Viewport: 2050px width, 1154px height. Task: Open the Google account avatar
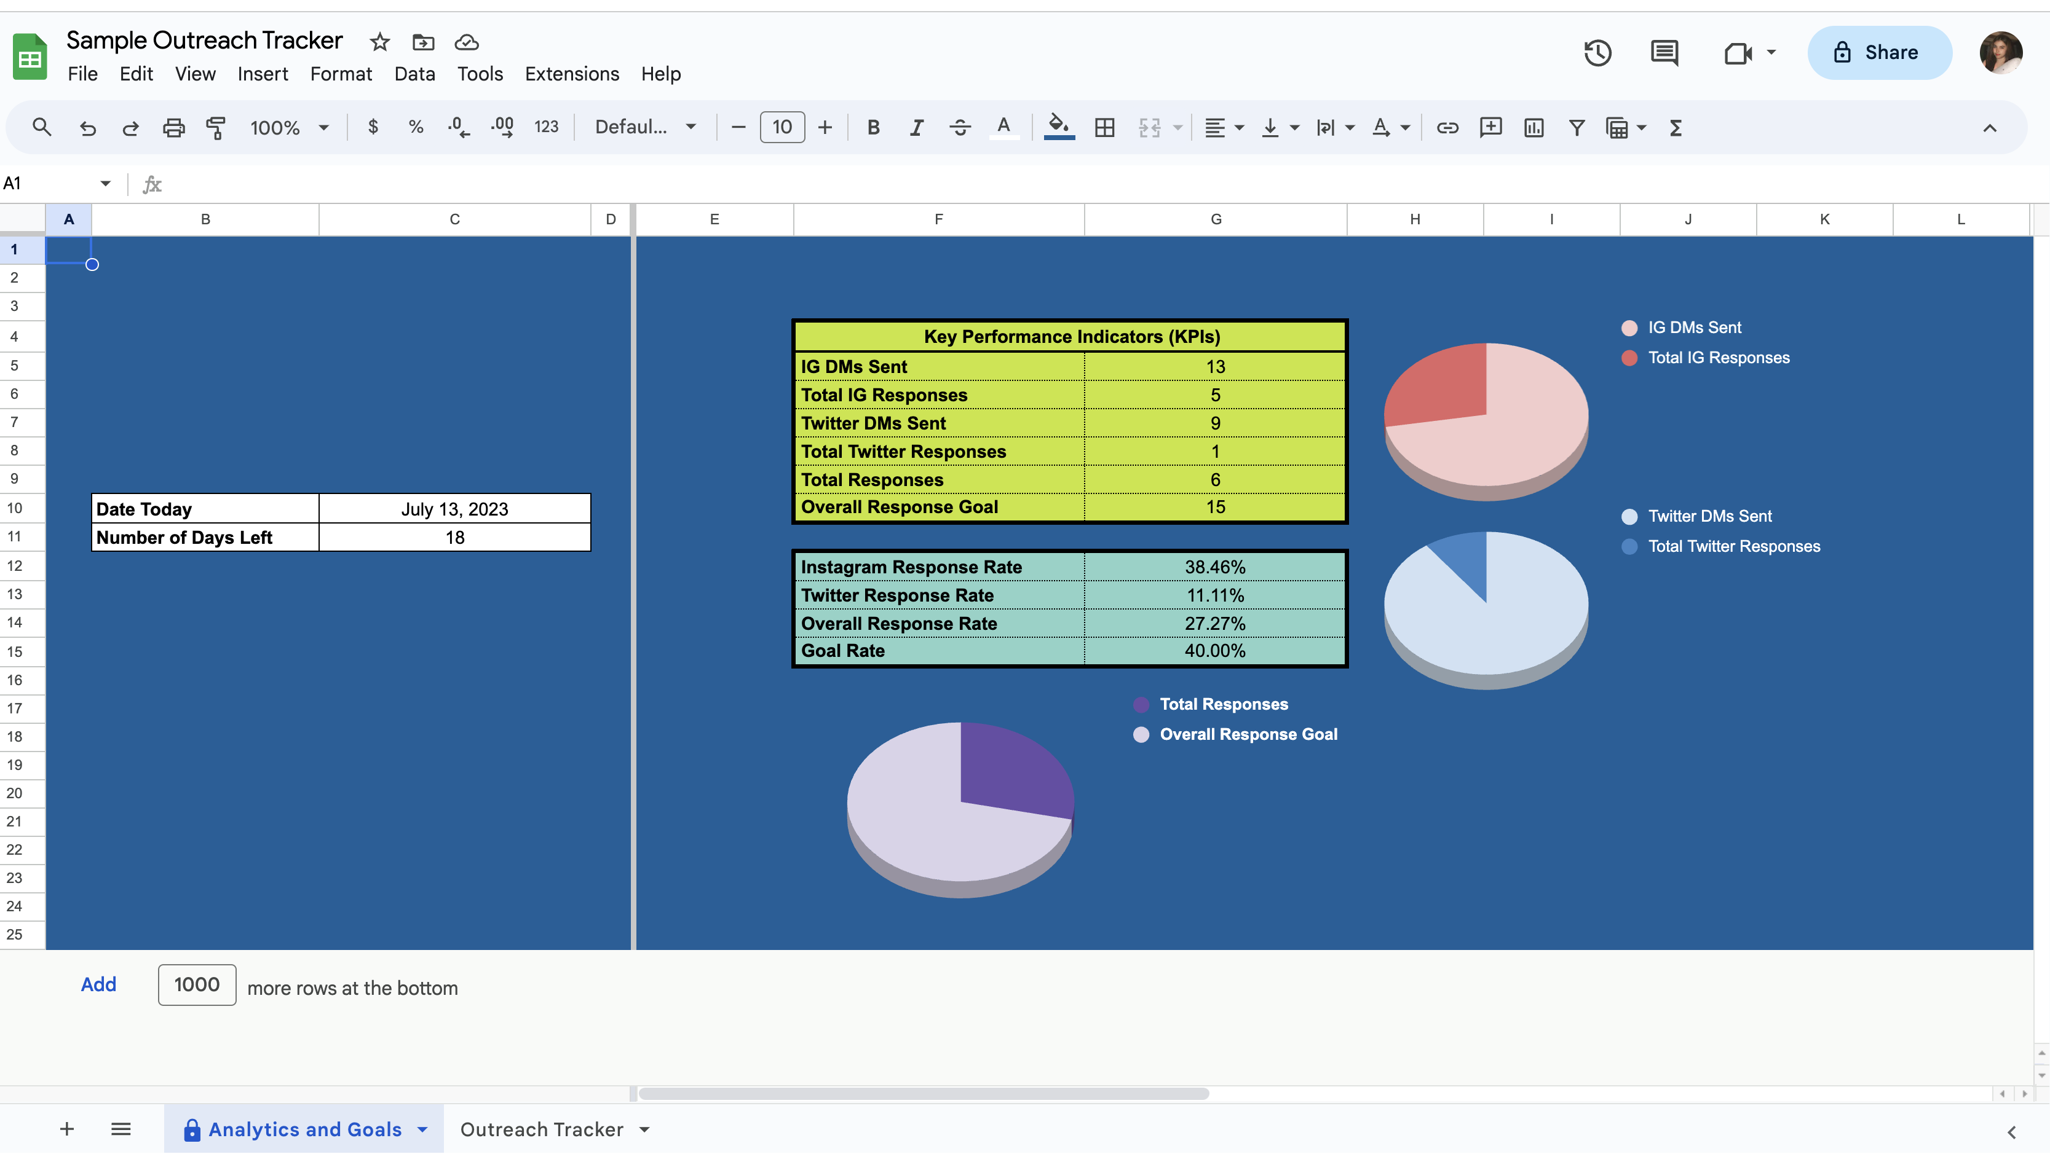pyautogui.click(x=2001, y=52)
